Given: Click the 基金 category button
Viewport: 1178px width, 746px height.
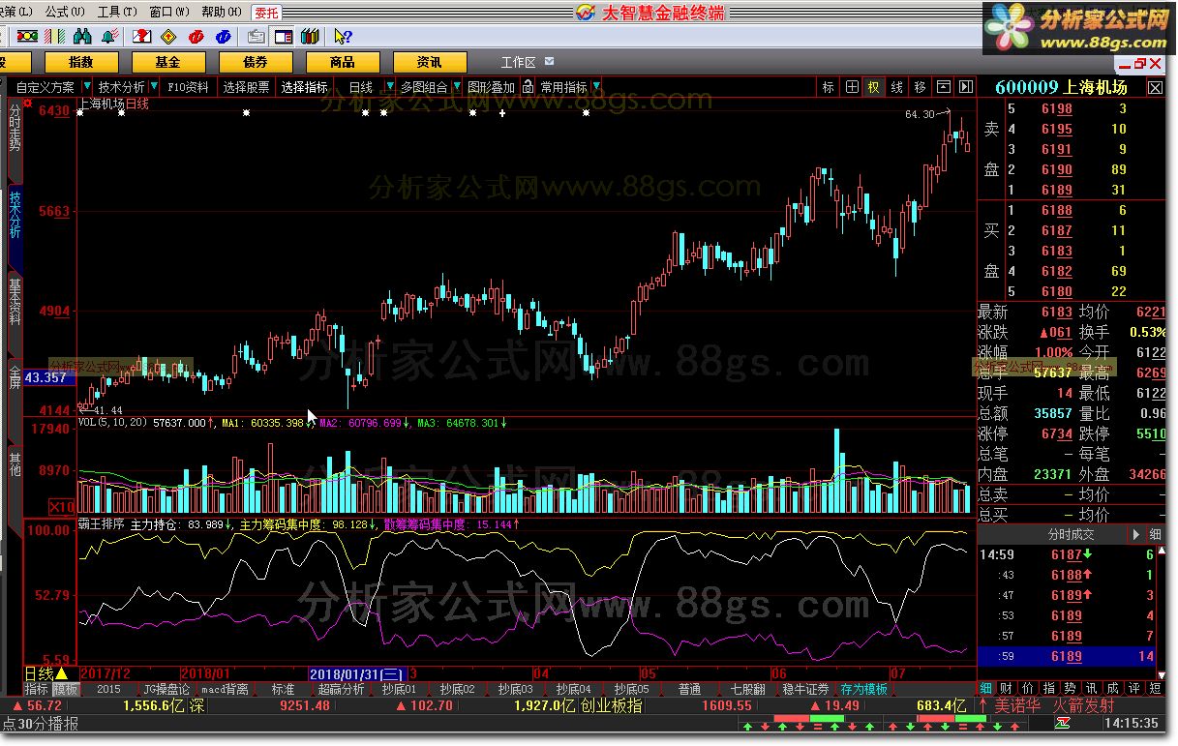Looking at the screenshot, I should click(168, 62).
